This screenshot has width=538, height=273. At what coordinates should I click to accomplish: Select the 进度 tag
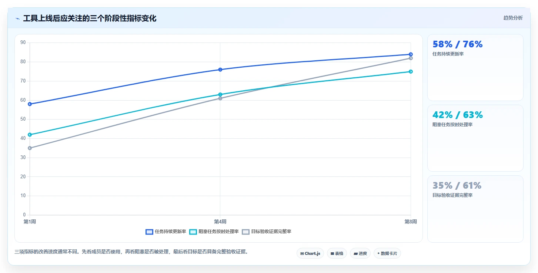pyautogui.click(x=360, y=253)
